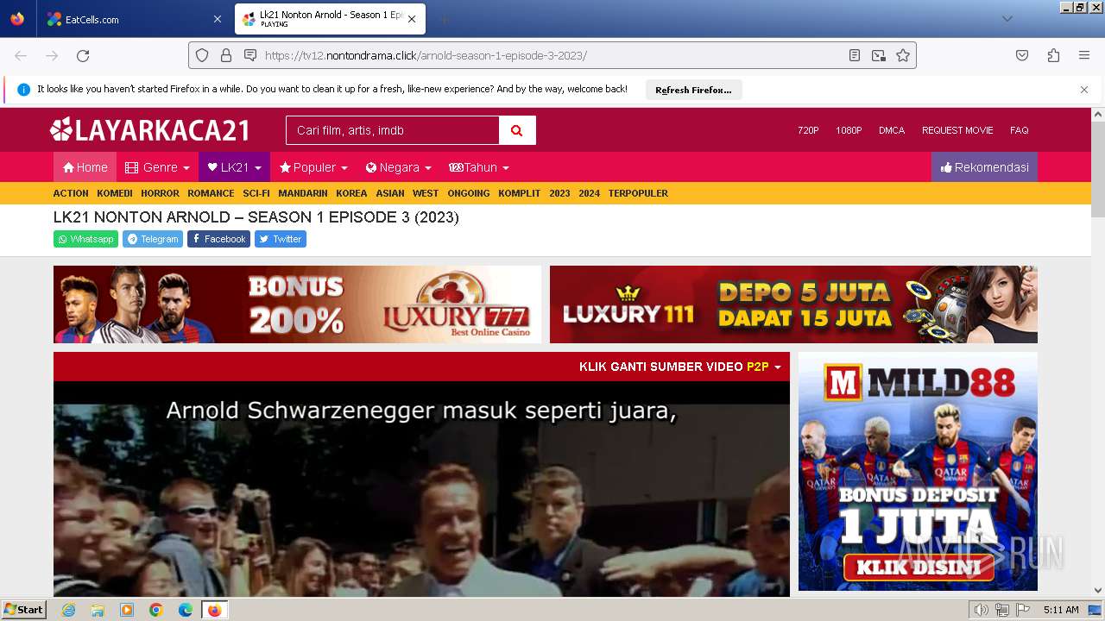Click the MILD88 bonus deposit ad

pyautogui.click(x=918, y=471)
